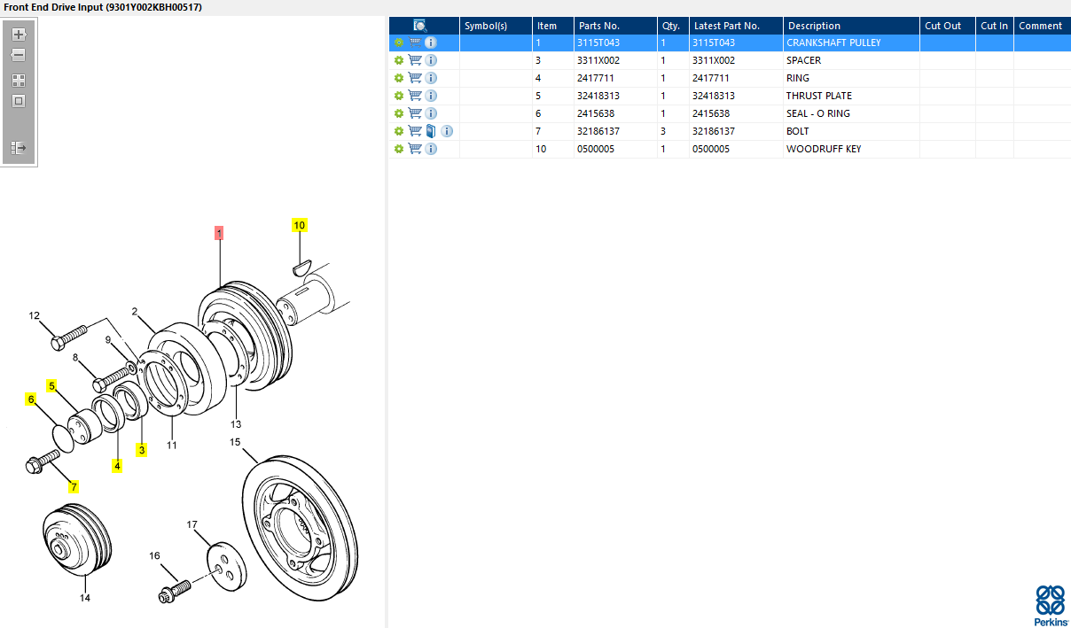This screenshot has height=628, width=1071.
Task: Select callout 7 on the diagram
Action: tap(74, 486)
